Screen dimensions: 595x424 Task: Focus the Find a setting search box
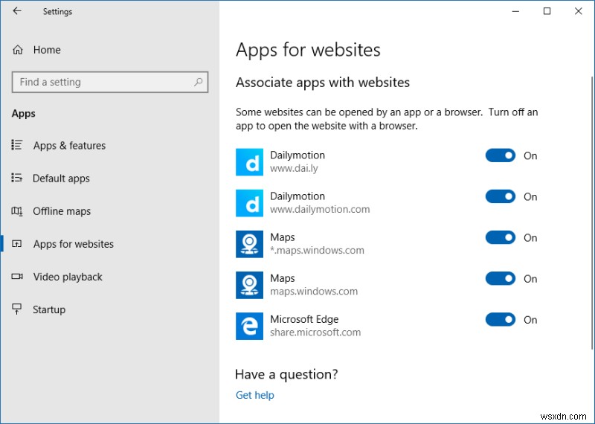tap(110, 82)
